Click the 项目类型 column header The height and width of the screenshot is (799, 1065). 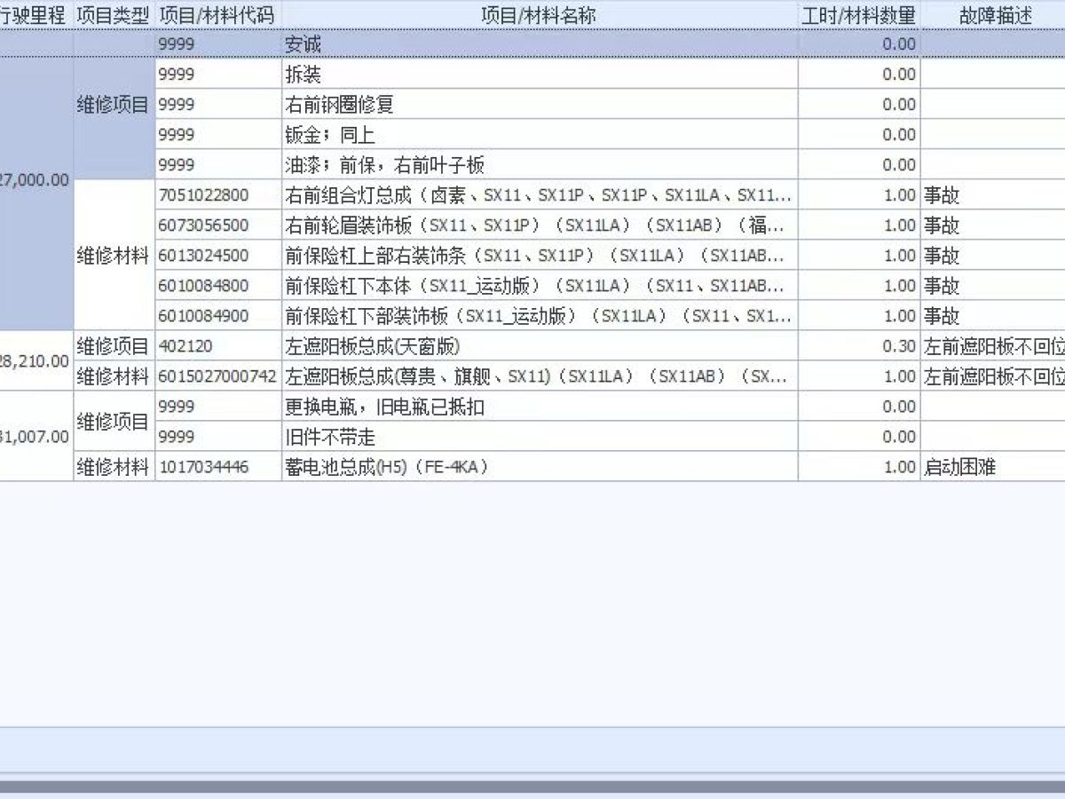coord(114,15)
